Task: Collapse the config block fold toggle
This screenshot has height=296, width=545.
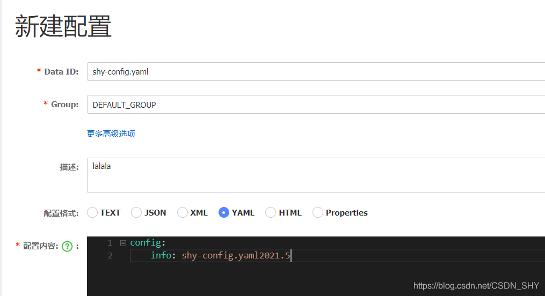Action: 123,243
